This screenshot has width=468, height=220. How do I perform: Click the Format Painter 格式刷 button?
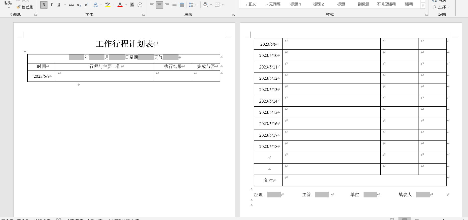pyautogui.click(x=25, y=7)
